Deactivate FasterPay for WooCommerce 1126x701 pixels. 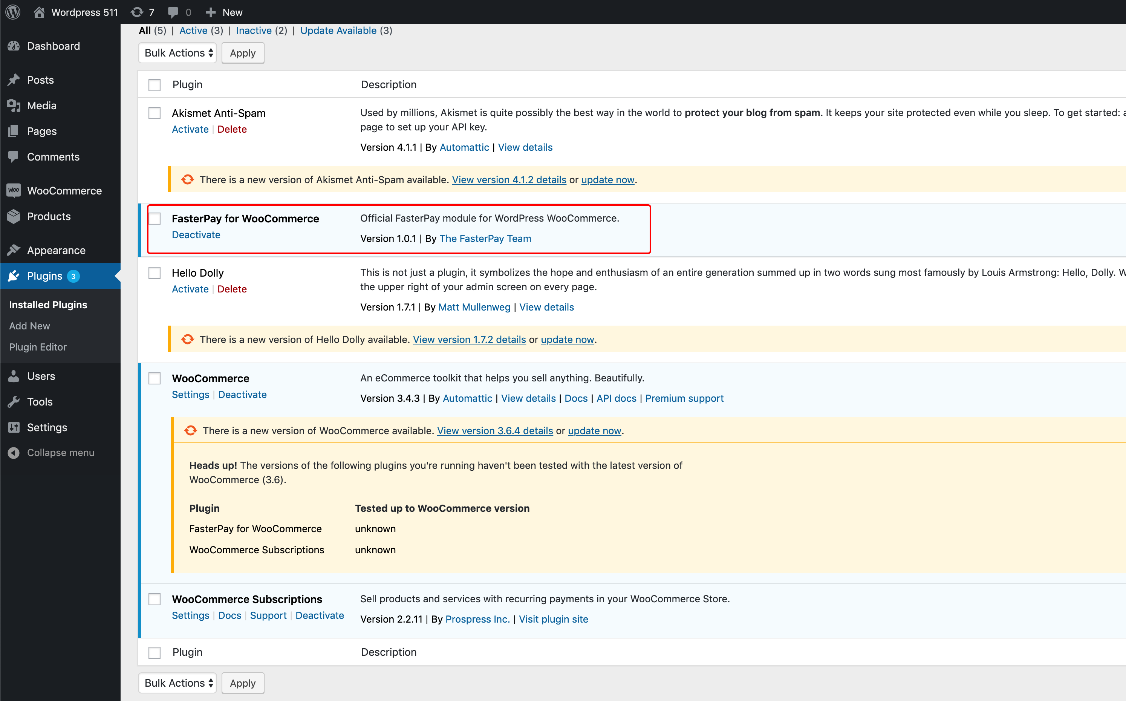point(196,234)
